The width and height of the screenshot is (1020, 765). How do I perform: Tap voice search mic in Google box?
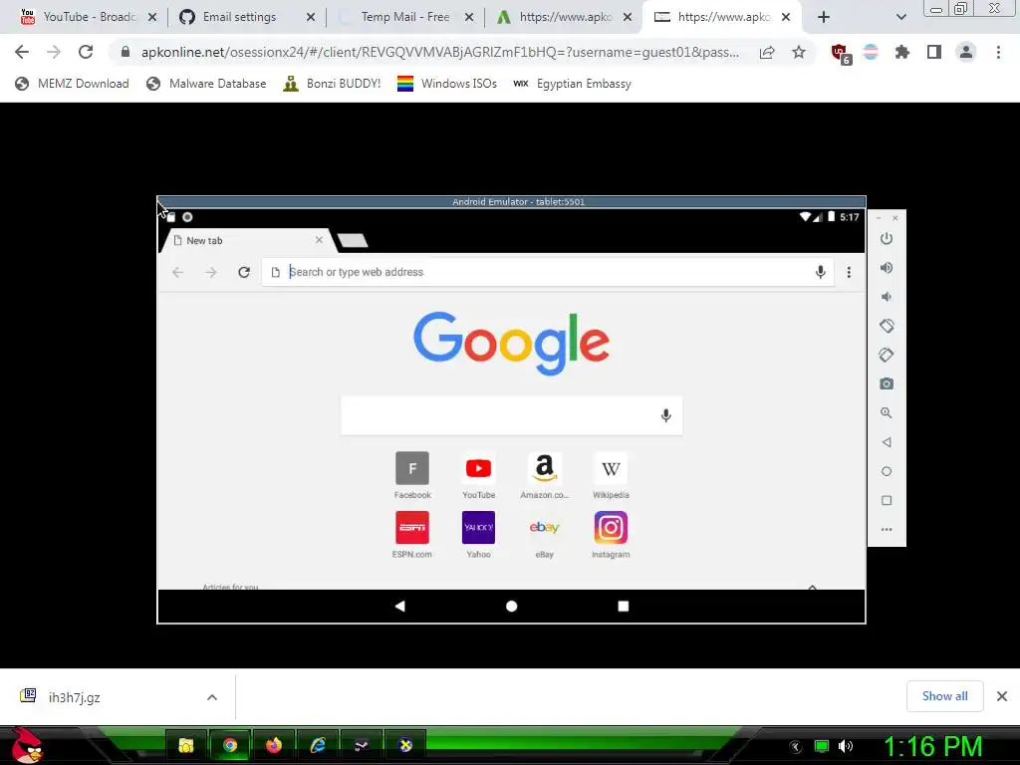click(x=665, y=415)
